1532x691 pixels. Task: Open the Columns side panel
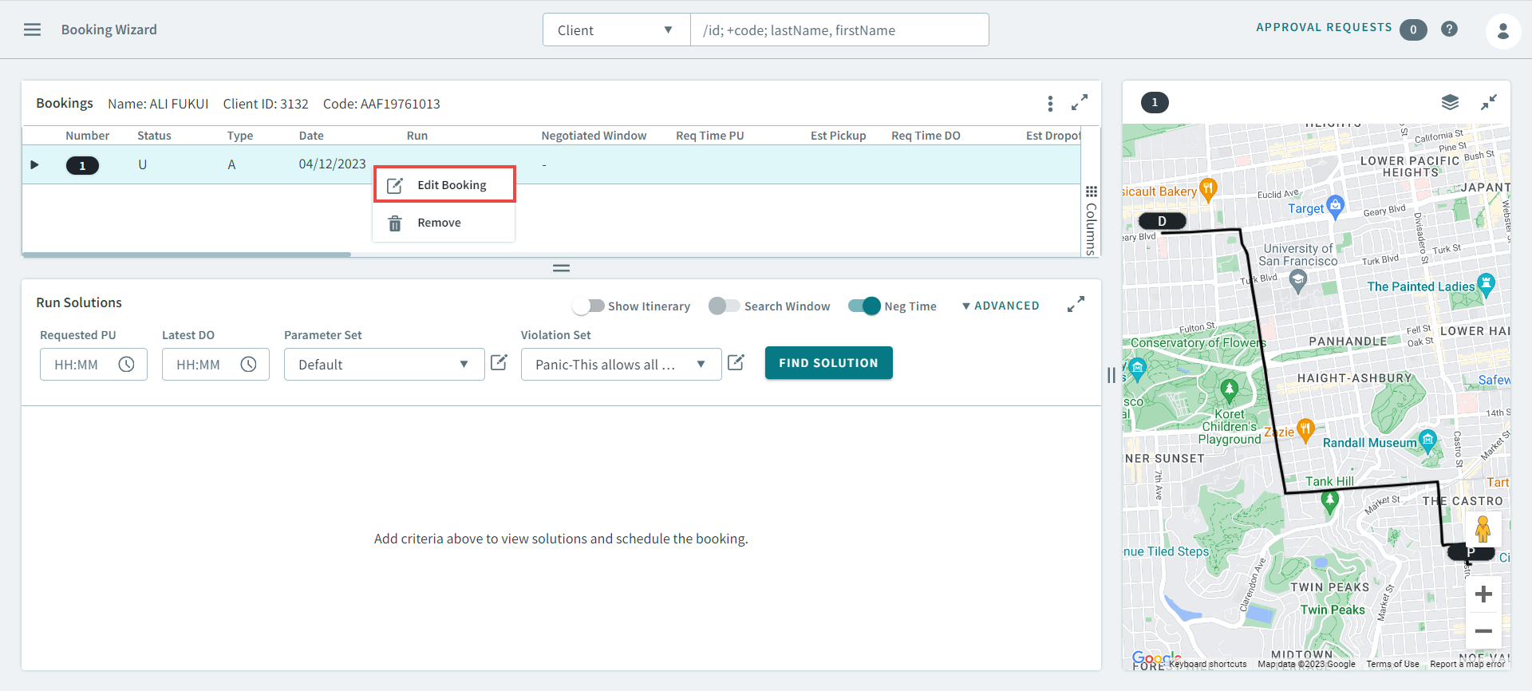pos(1091,221)
